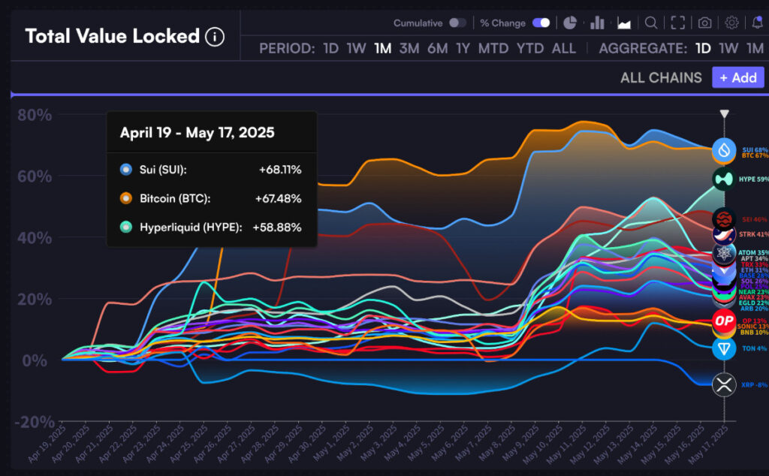Open the ALL CHAINS selector
This screenshot has width=769, height=476.
coord(661,77)
